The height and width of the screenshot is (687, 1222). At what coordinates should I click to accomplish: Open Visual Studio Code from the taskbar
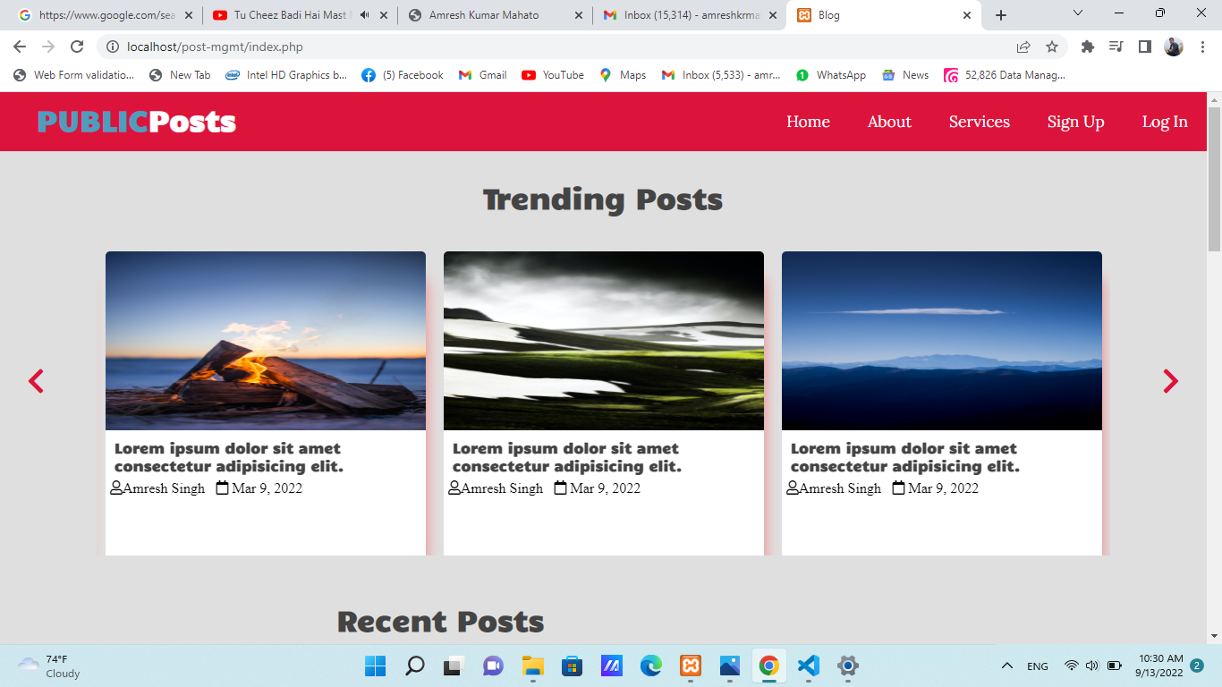click(808, 666)
